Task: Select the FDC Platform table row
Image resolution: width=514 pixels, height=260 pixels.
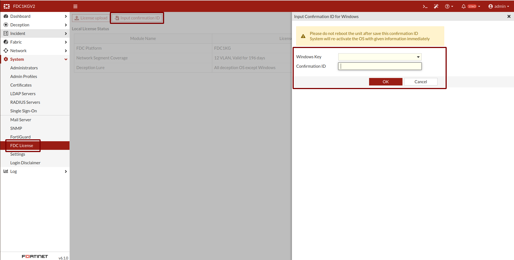Action: tap(183, 48)
